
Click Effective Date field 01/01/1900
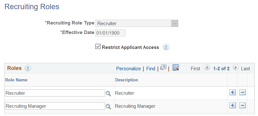110,33
